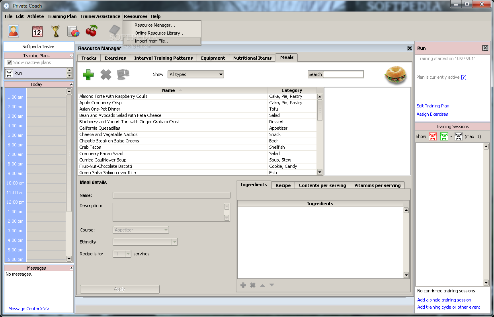Image resolution: width=494 pixels, height=317 pixels.
Task: Move ingredient up with the arrow icon
Action: pyautogui.click(x=262, y=285)
